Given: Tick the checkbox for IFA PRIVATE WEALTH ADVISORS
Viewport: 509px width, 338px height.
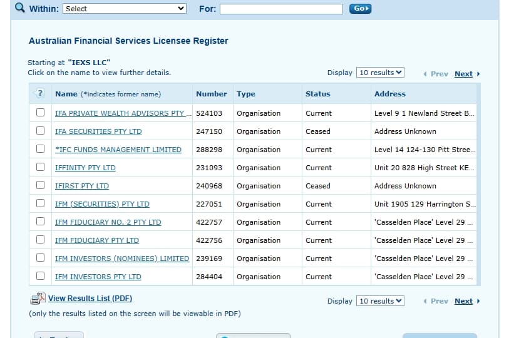Looking at the screenshot, I should coord(40,112).
